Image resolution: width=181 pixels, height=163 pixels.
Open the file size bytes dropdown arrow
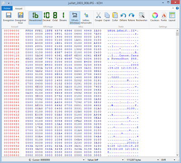pos(158,160)
